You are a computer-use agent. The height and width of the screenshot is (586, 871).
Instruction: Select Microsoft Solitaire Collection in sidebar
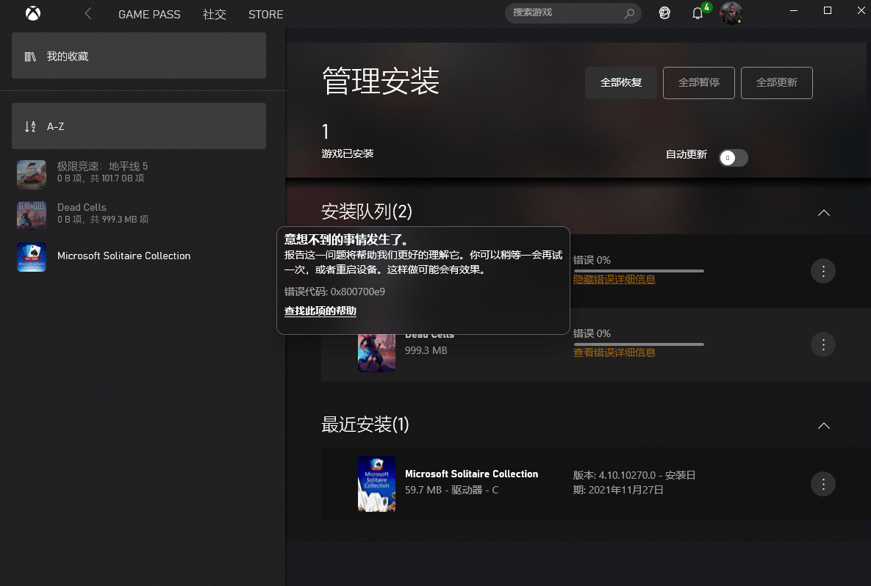click(139, 256)
